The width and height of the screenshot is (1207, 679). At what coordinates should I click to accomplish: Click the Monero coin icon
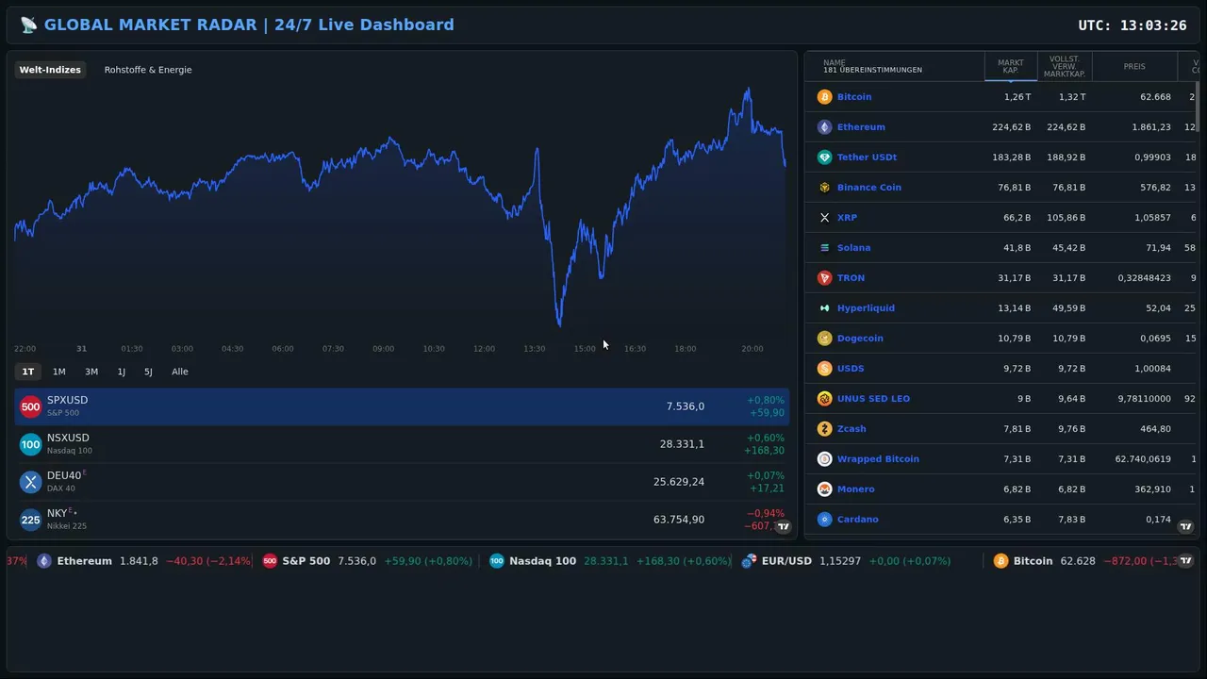[x=824, y=489]
